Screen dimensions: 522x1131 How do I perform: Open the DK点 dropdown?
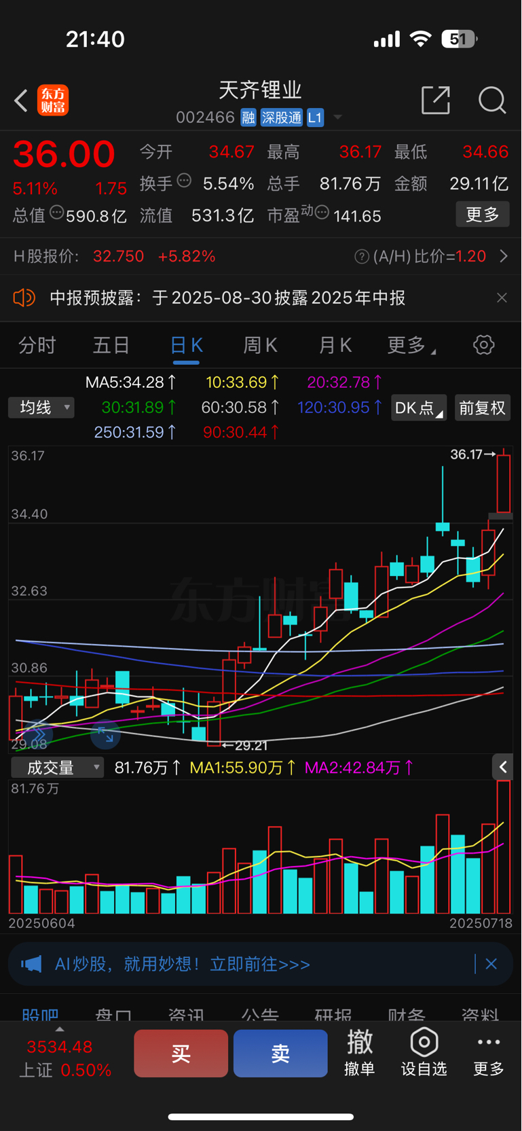click(419, 408)
